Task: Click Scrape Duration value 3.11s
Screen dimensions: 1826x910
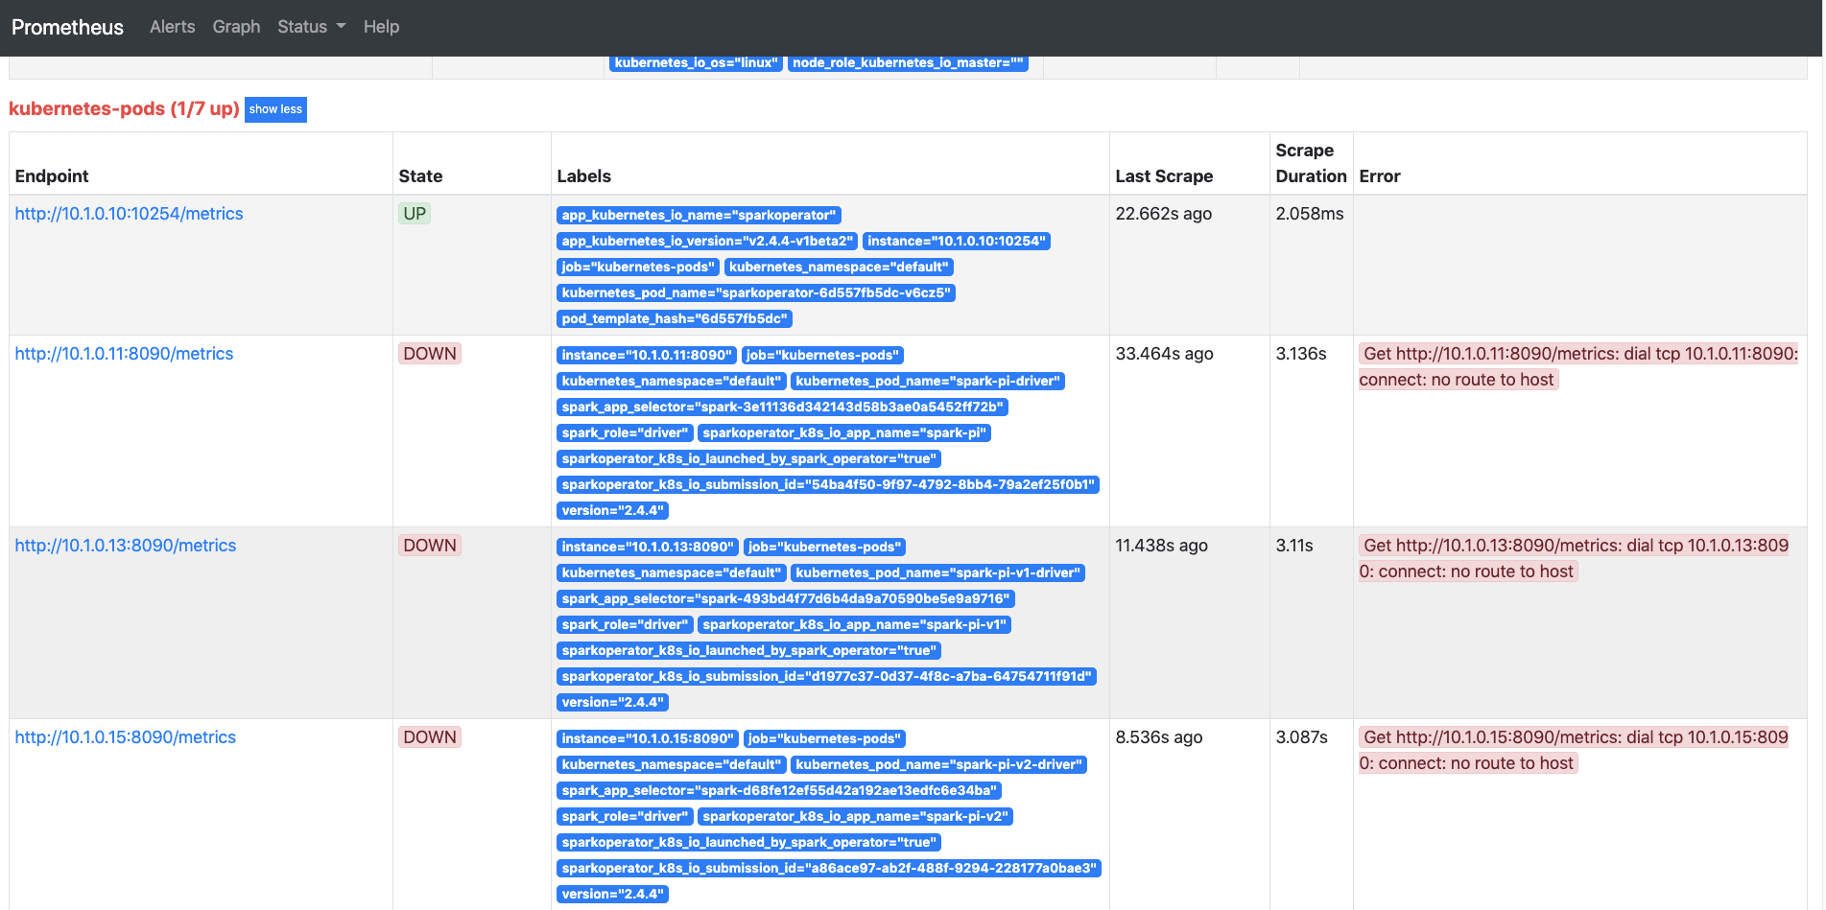Action: point(1293,546)
